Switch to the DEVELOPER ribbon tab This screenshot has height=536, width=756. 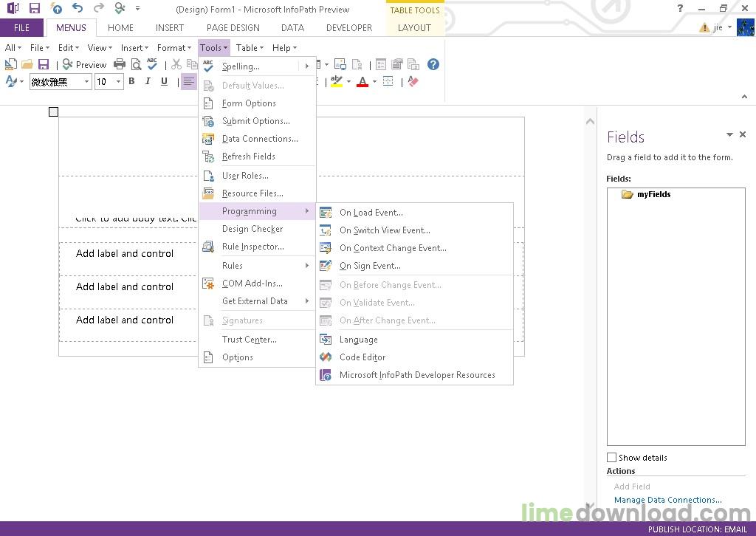coord(349,28)
